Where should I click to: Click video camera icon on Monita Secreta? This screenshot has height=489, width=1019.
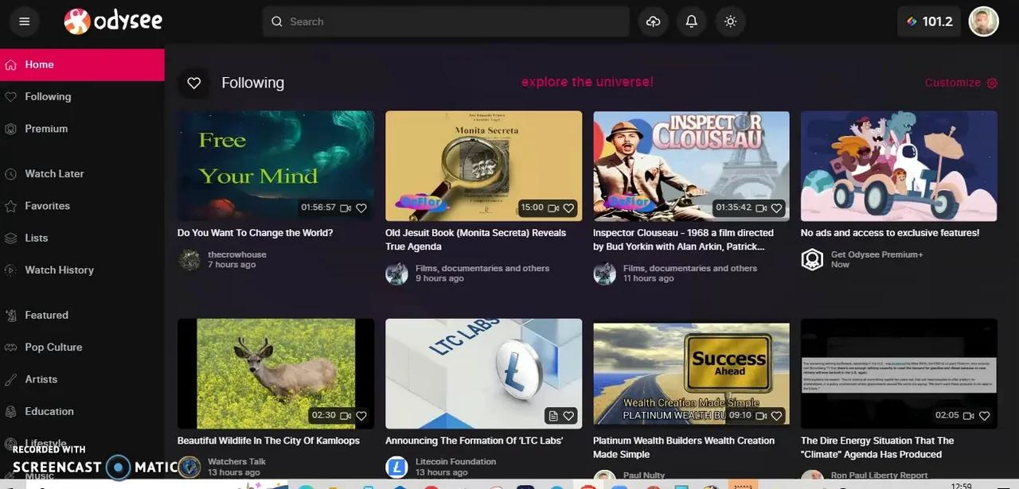553,208
